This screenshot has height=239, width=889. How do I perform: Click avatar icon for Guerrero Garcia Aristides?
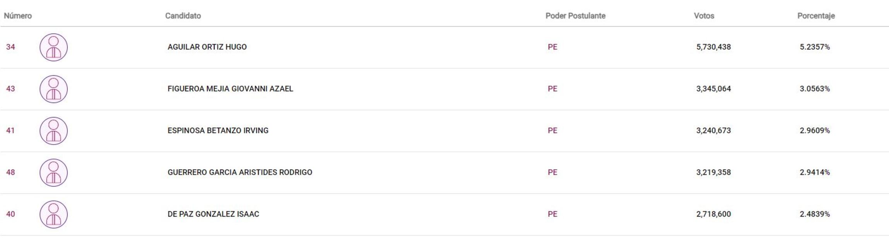pyautogui.click(x=53, y=173)
